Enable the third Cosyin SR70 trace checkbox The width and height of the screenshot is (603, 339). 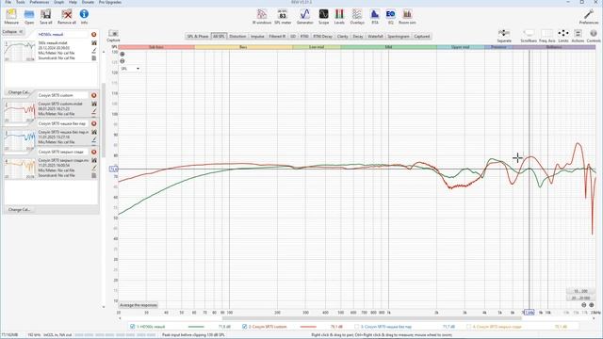[356, 327]
